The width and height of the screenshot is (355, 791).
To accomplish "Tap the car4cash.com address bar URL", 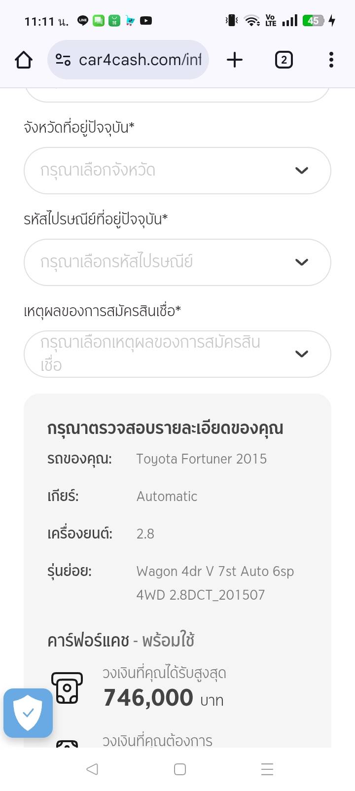I will pyautogui.click(x=140, y=60).
